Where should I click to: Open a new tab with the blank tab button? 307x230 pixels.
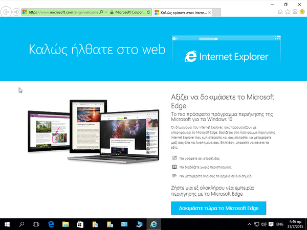click(217, 13)
